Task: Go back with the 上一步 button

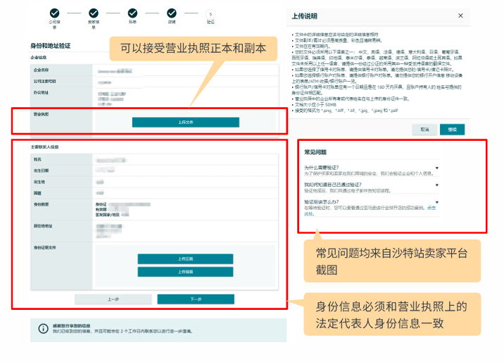Action: coord(113,299)
